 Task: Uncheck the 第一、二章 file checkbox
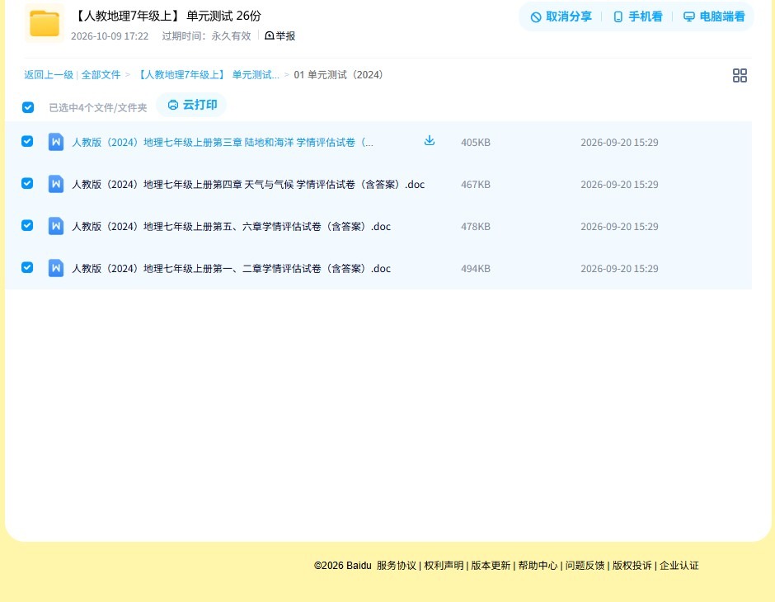tap(27, 267)
